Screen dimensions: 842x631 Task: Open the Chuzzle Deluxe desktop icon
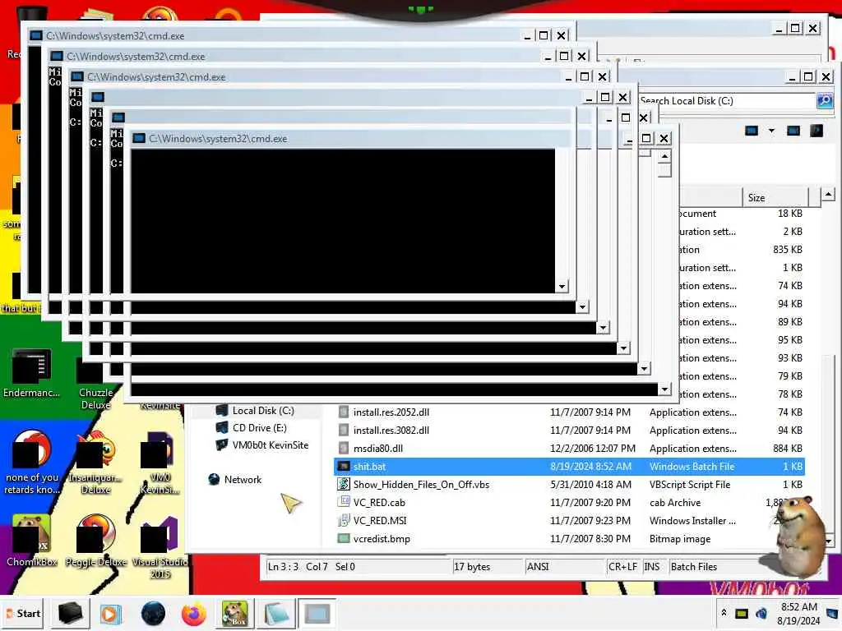(x=95, y=384)
